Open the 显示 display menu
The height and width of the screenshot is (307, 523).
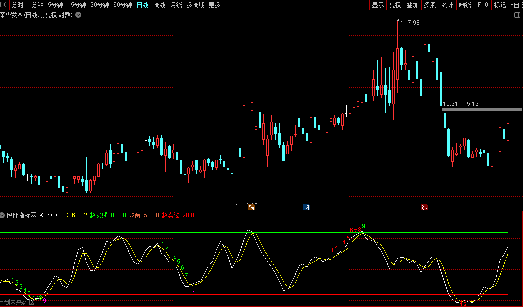pos(378,5)
